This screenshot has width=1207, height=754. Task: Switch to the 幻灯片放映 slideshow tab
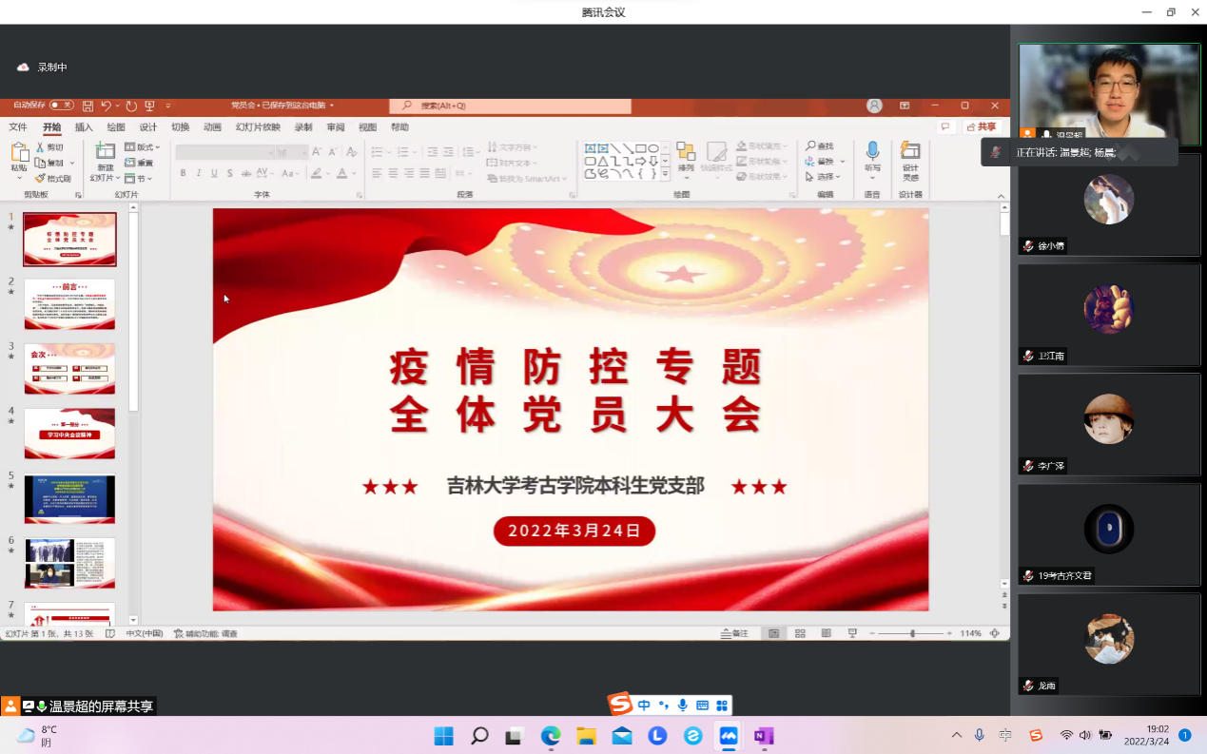[x=258, y=127]
